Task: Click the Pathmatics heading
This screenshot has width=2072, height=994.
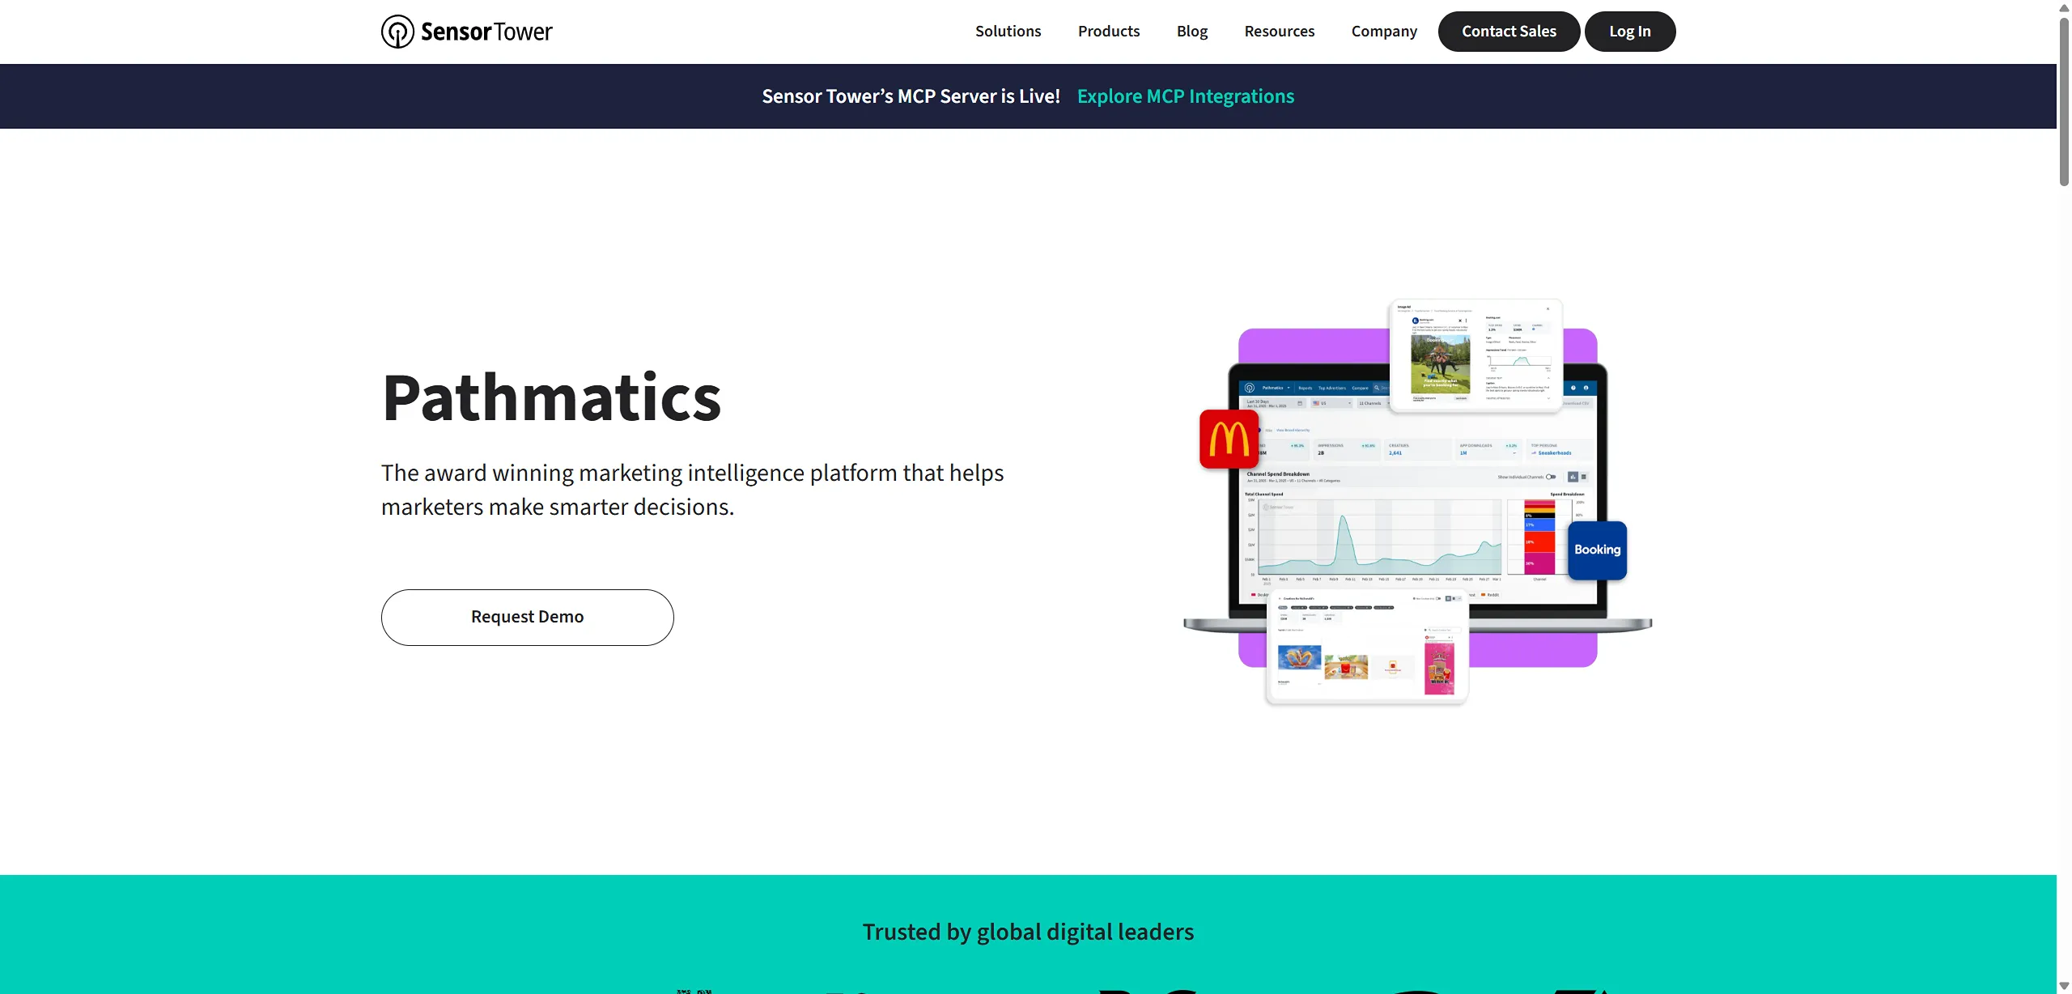Action: [551, 397]
